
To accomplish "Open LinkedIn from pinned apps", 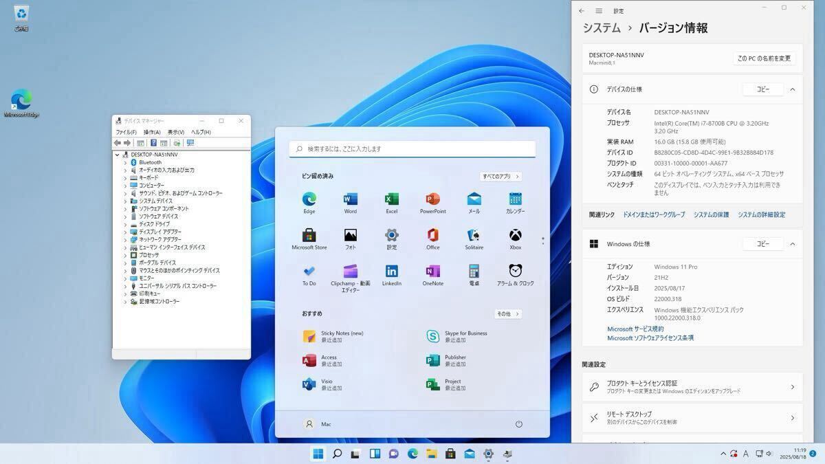I will (x=392, y=271).
